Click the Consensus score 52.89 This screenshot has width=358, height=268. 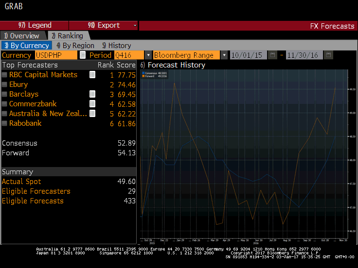[126, 143]
